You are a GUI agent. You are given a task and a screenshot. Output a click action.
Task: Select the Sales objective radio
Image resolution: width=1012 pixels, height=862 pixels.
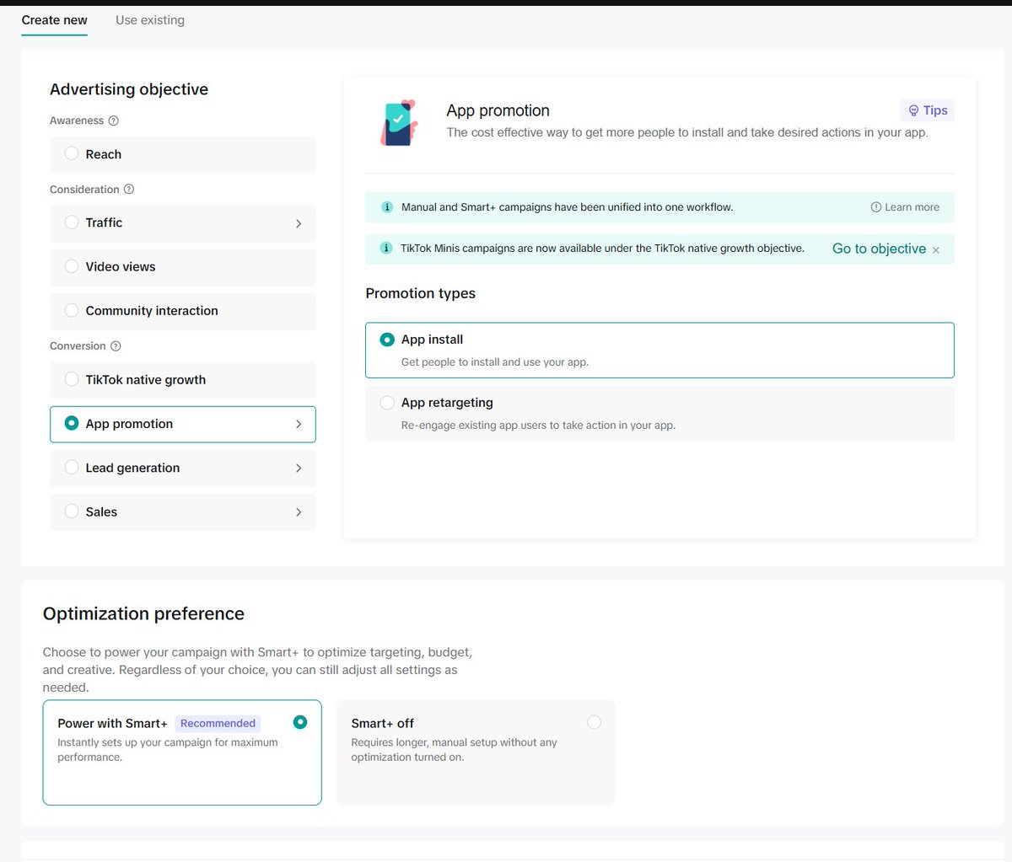72,511
